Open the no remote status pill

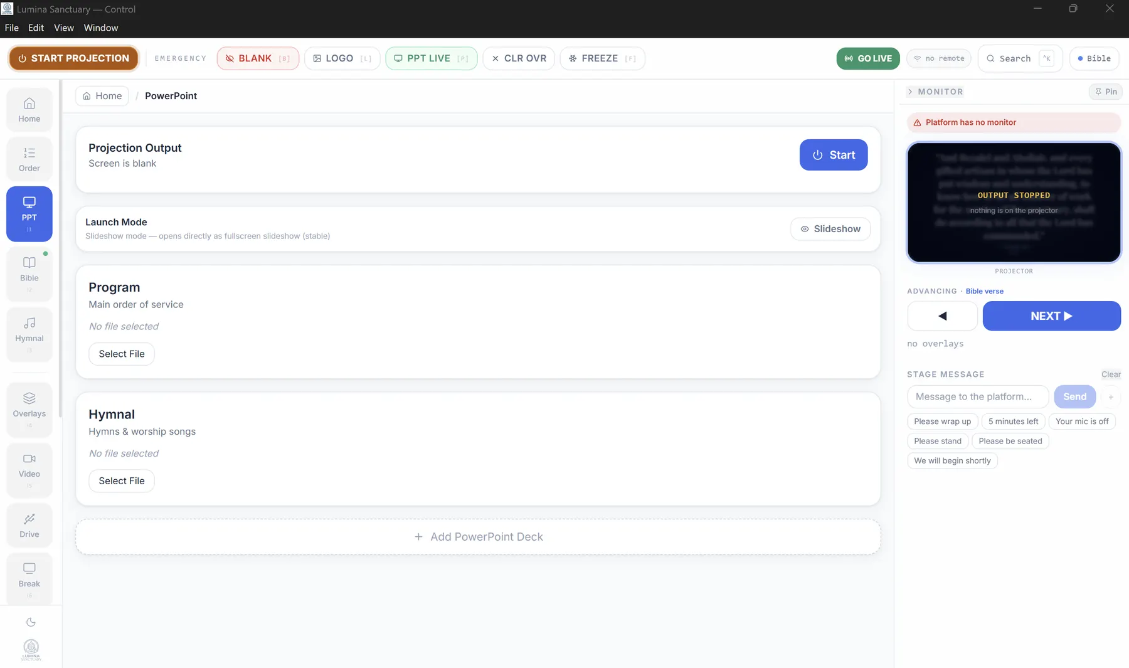[x=939, y=58]
